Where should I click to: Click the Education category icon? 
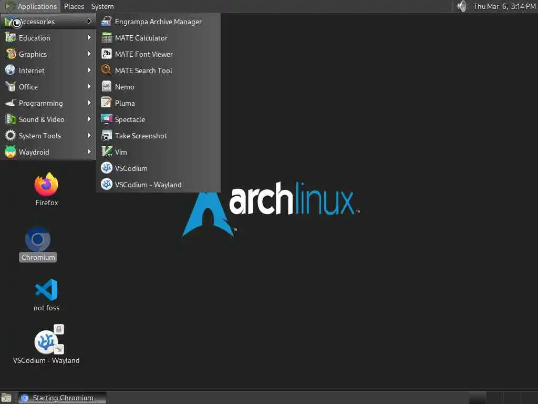(x=11, y=38)
